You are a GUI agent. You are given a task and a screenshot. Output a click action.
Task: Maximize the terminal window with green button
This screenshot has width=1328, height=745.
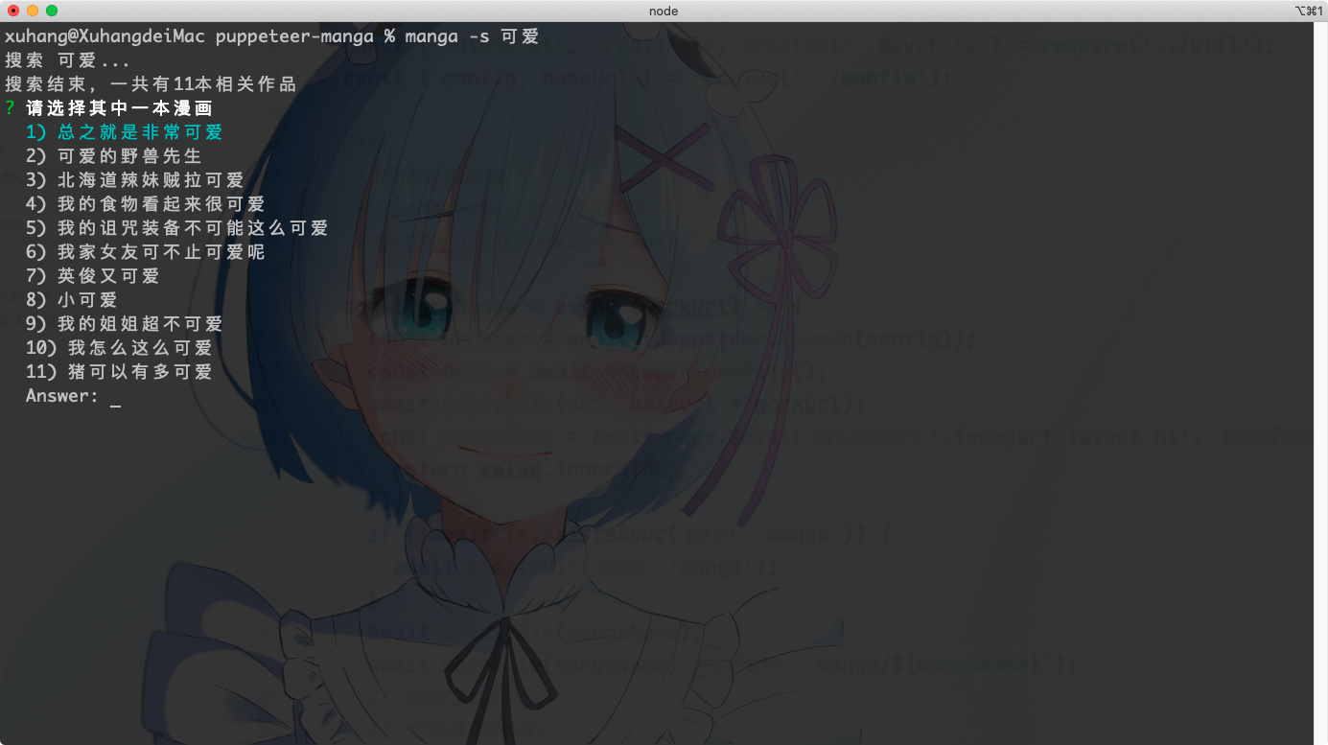52,11
